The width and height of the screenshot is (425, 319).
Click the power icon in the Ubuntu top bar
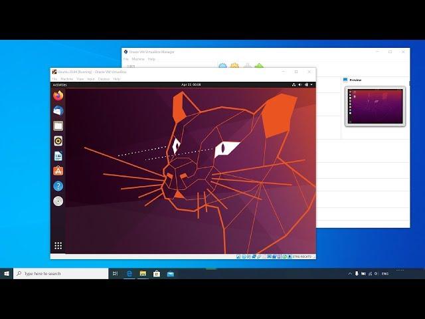tap(306, 85)
